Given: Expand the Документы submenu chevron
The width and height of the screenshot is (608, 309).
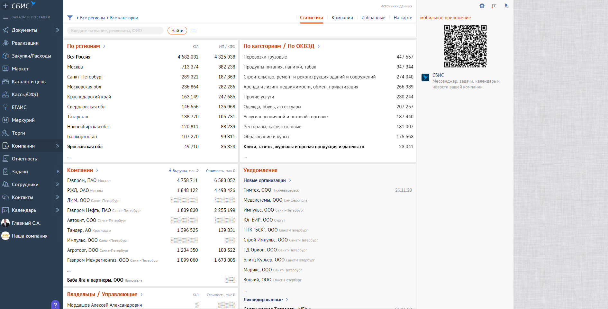Looking at the screenshot, I should (58, 30).
